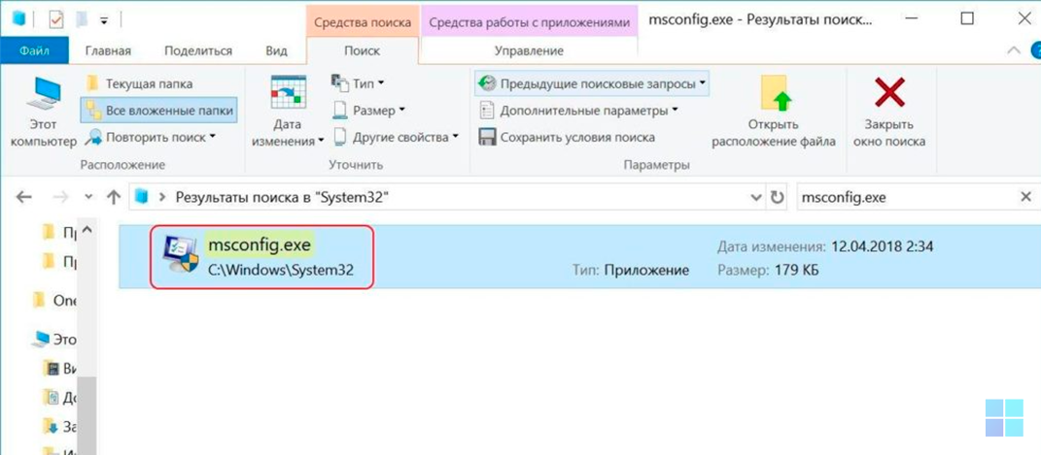Click the Размер: 179 КБ text
The image size is (1041, 455).
(768, 271)
